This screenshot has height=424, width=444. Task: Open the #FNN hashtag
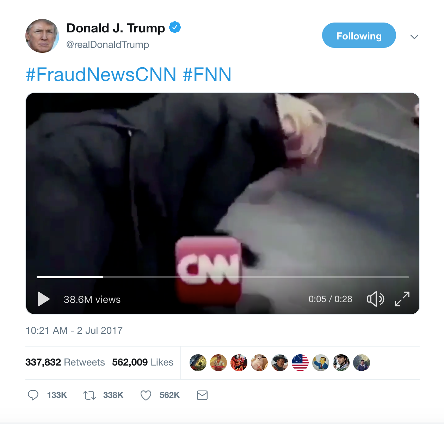tap(207, 74)
